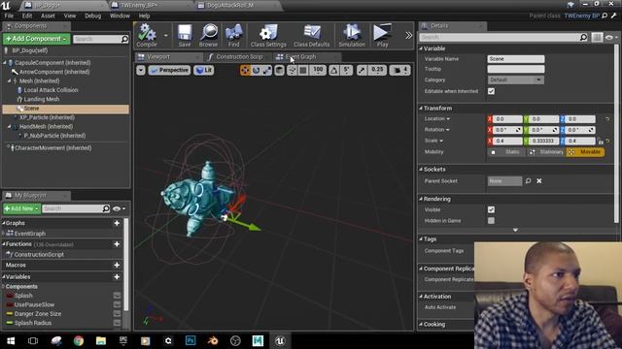Image resolution: width=622 pixels, height=349 pixels.
Task: Enable Hidden in Game checkbox
Action: pyautogui.click(x=491, y=220)
